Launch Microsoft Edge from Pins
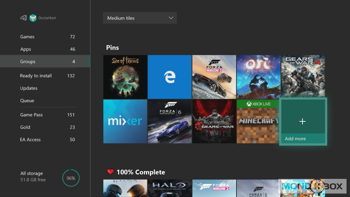This screenshot has width=350, height=197. (x=170, y=77)
